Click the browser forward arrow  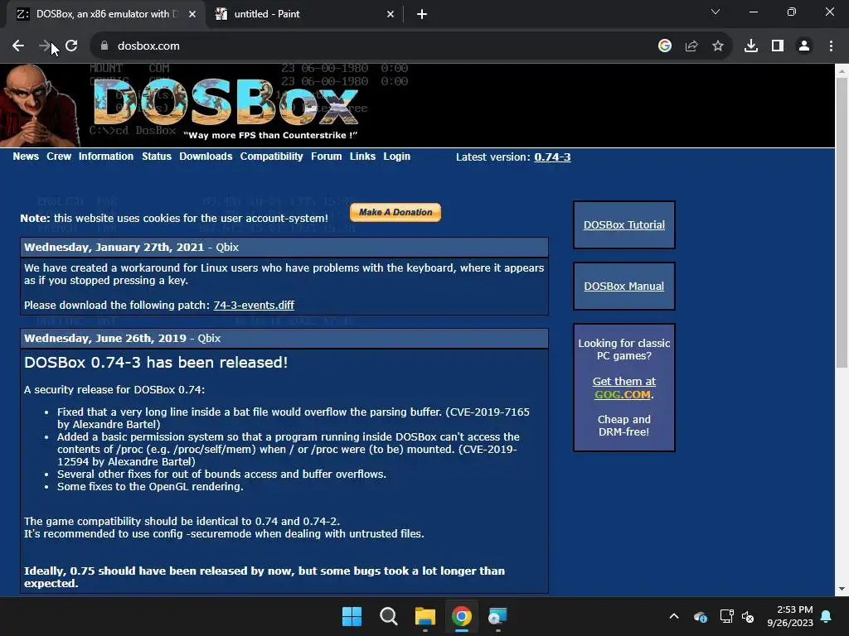click(x=45, y=46)
